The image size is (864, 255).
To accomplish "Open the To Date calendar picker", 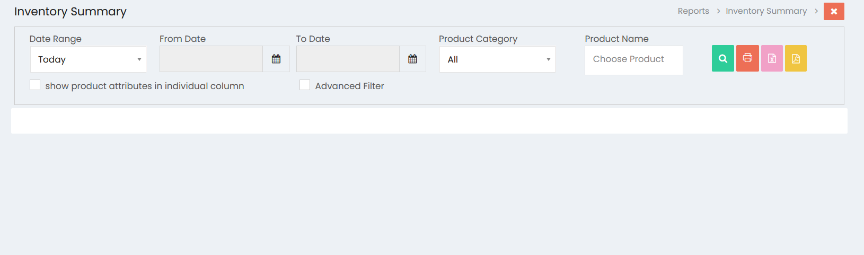I will [412, 59].
